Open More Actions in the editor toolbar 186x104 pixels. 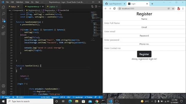99,6
